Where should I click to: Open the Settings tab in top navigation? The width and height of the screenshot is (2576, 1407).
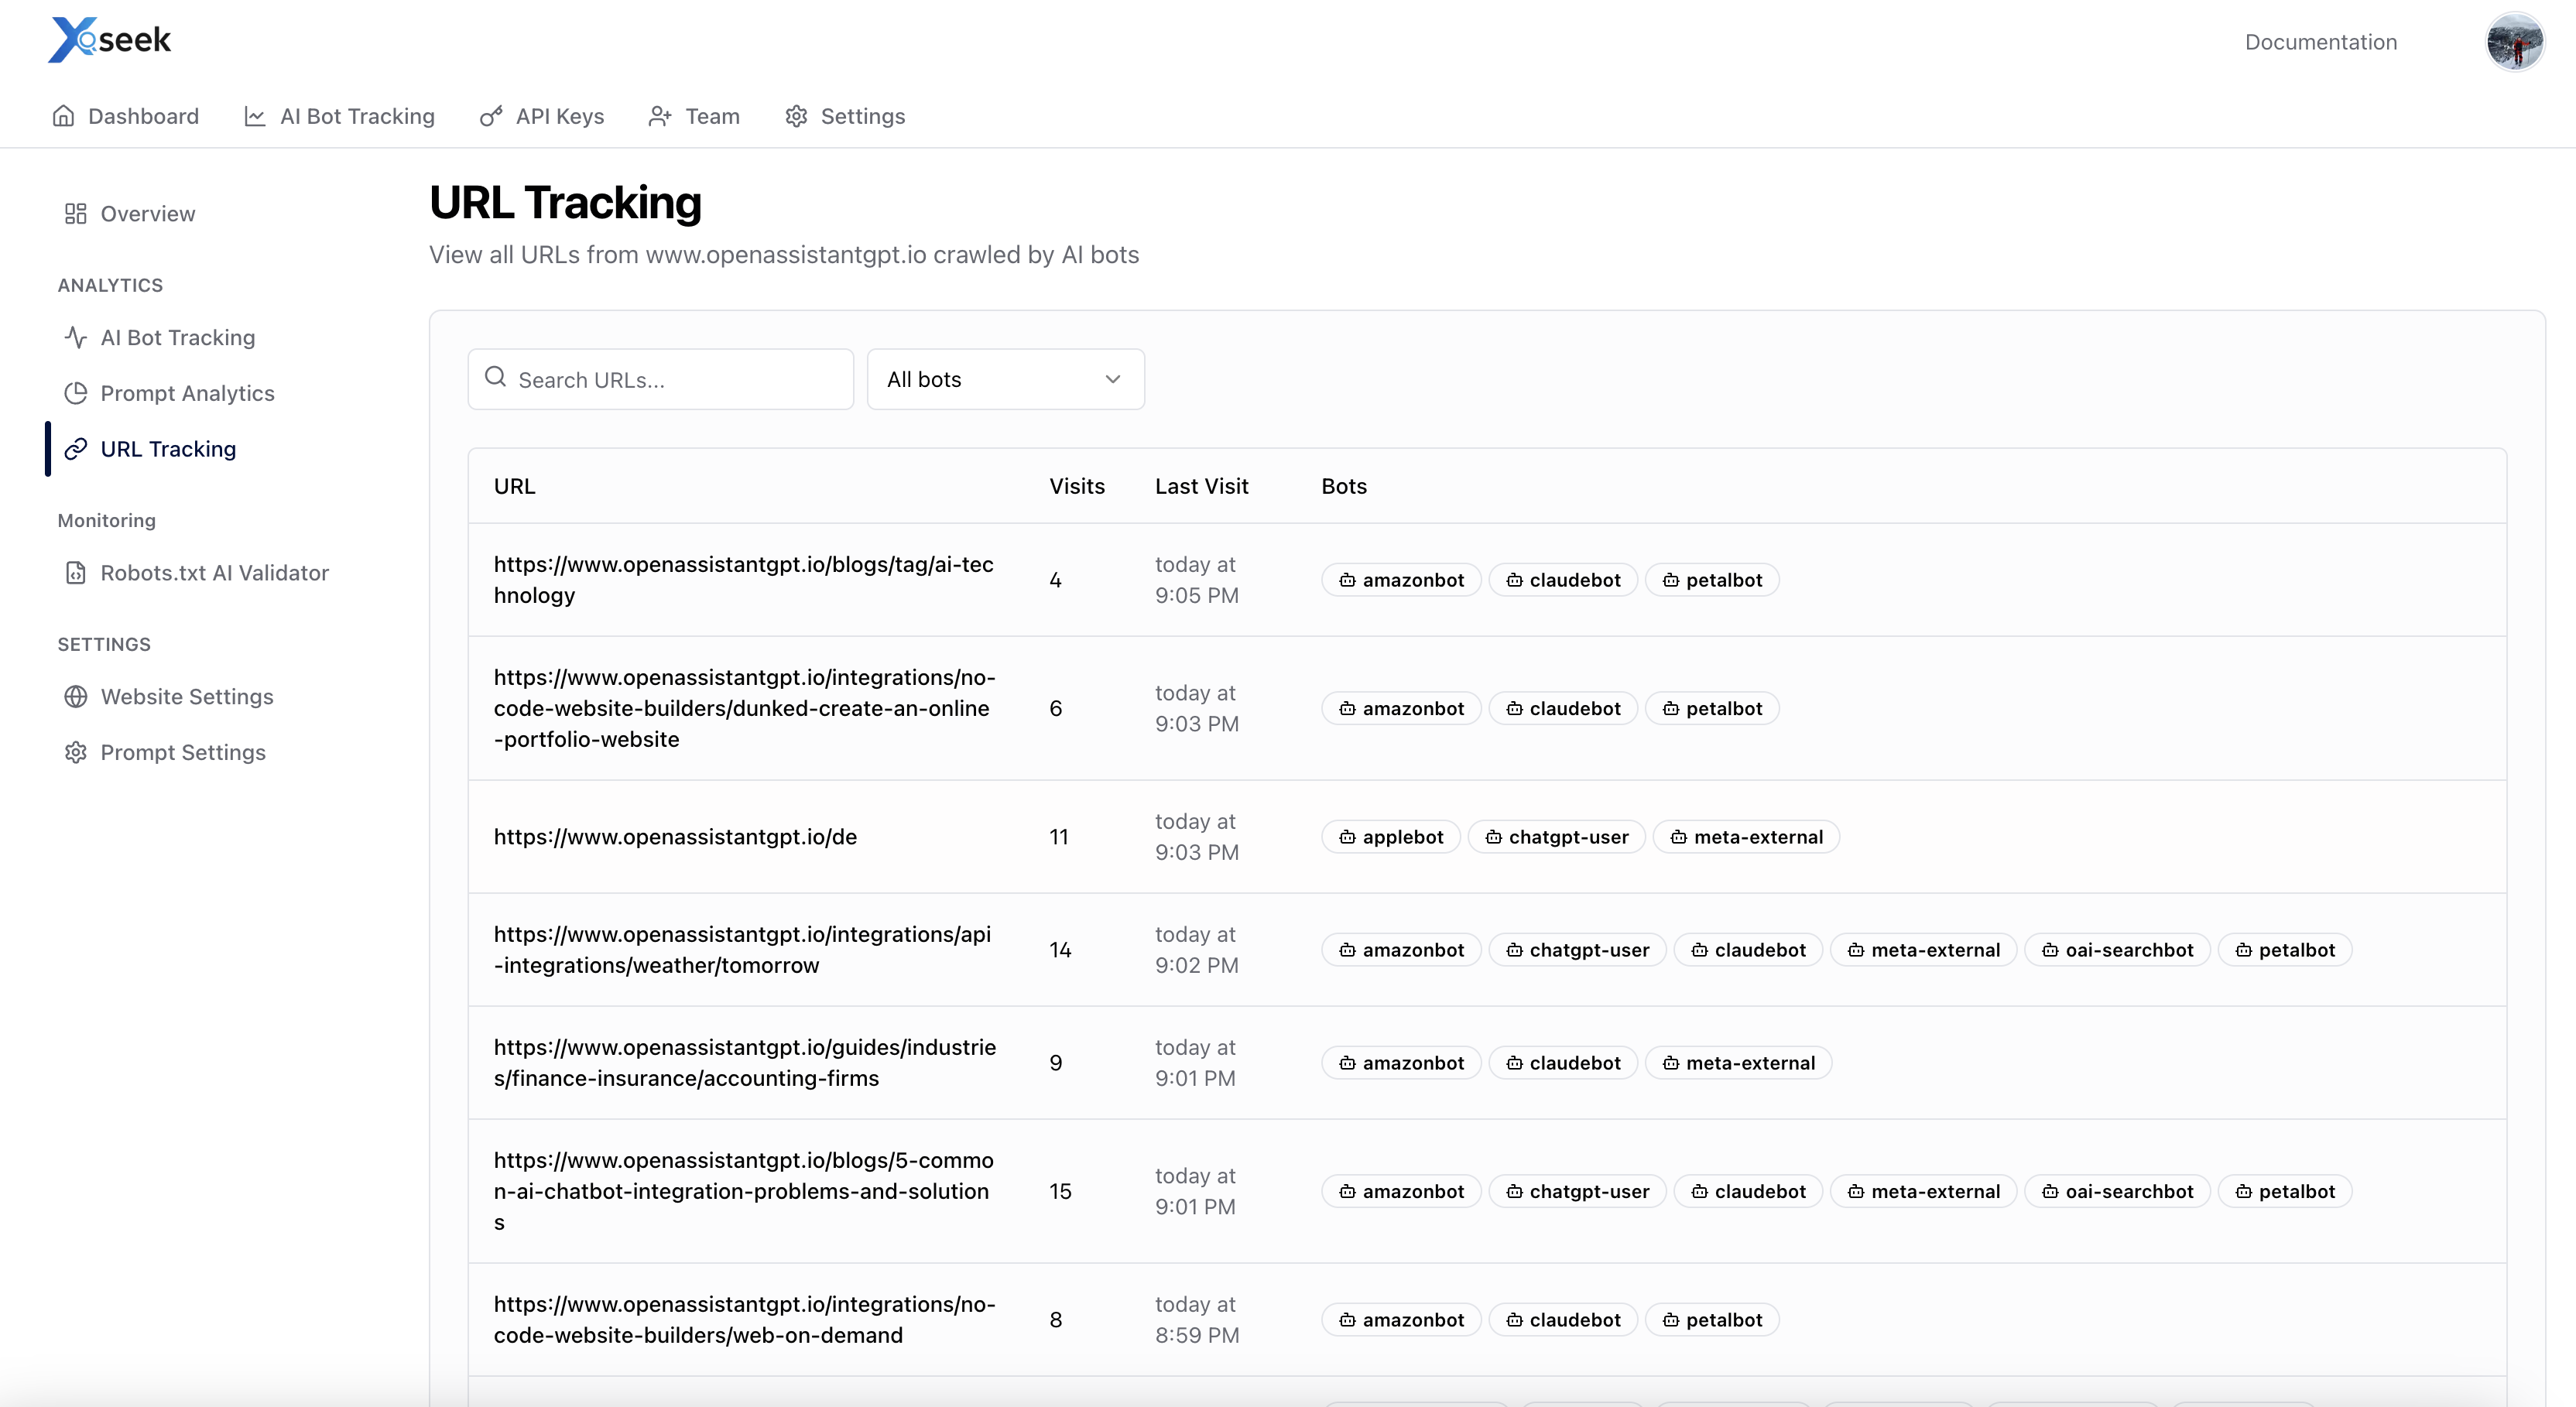[845, 116]
